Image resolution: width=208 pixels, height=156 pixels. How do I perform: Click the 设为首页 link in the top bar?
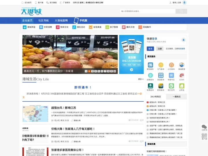coord(27,3)
